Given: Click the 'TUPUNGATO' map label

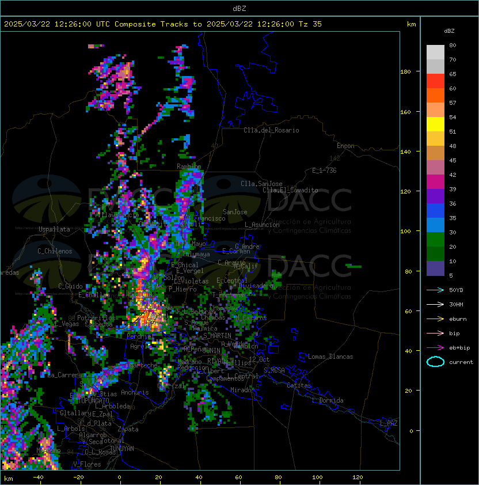Looking at the screenshot, I should (93, 400).
